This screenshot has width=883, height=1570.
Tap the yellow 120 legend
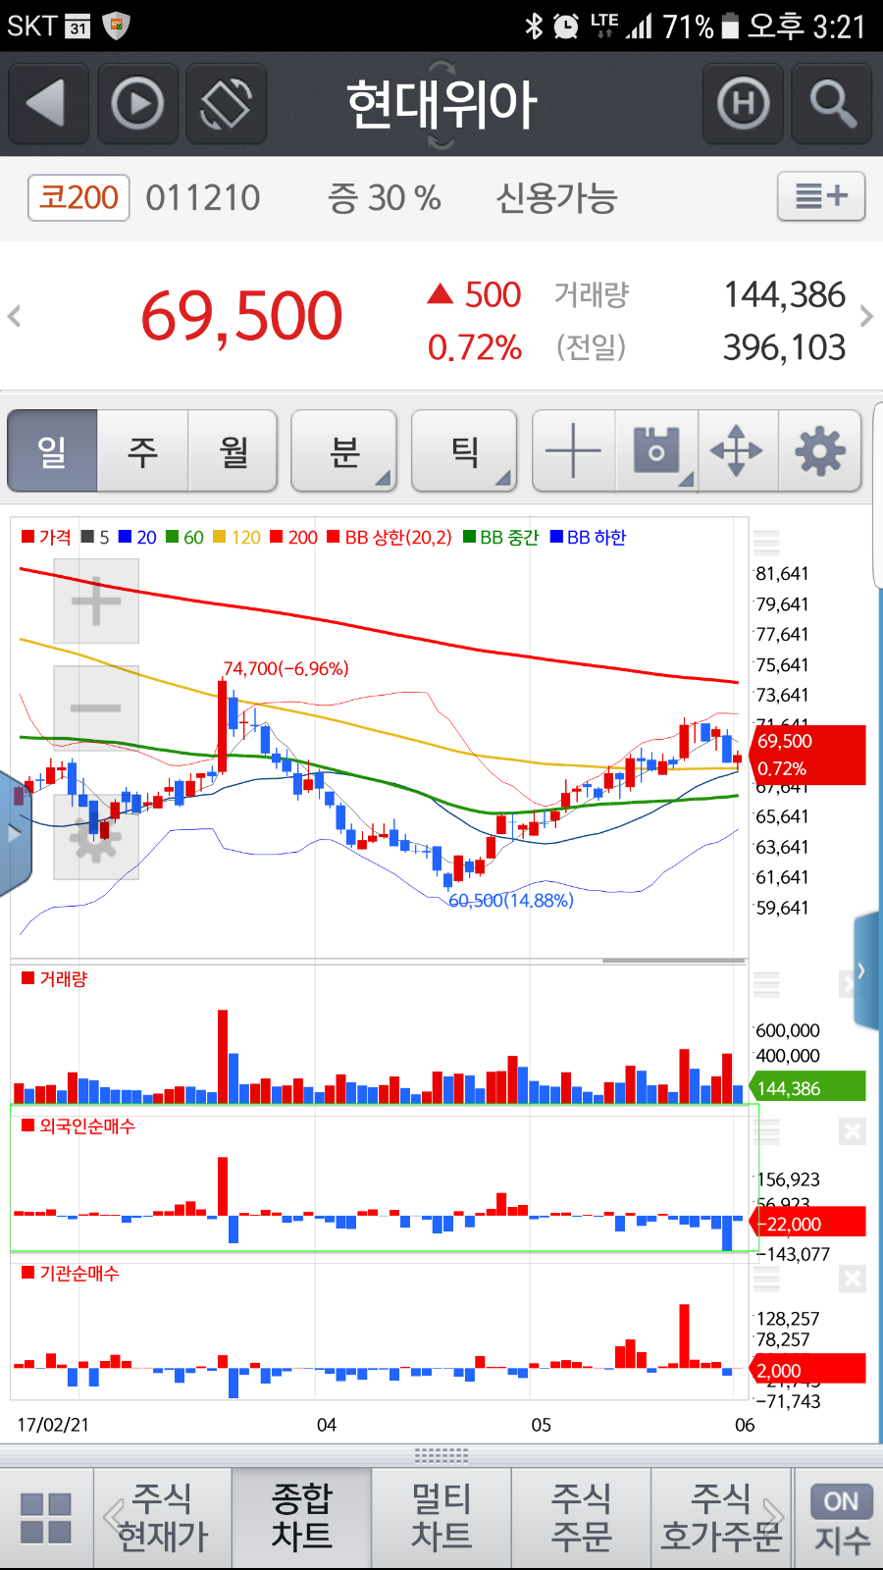pos(236,537)
